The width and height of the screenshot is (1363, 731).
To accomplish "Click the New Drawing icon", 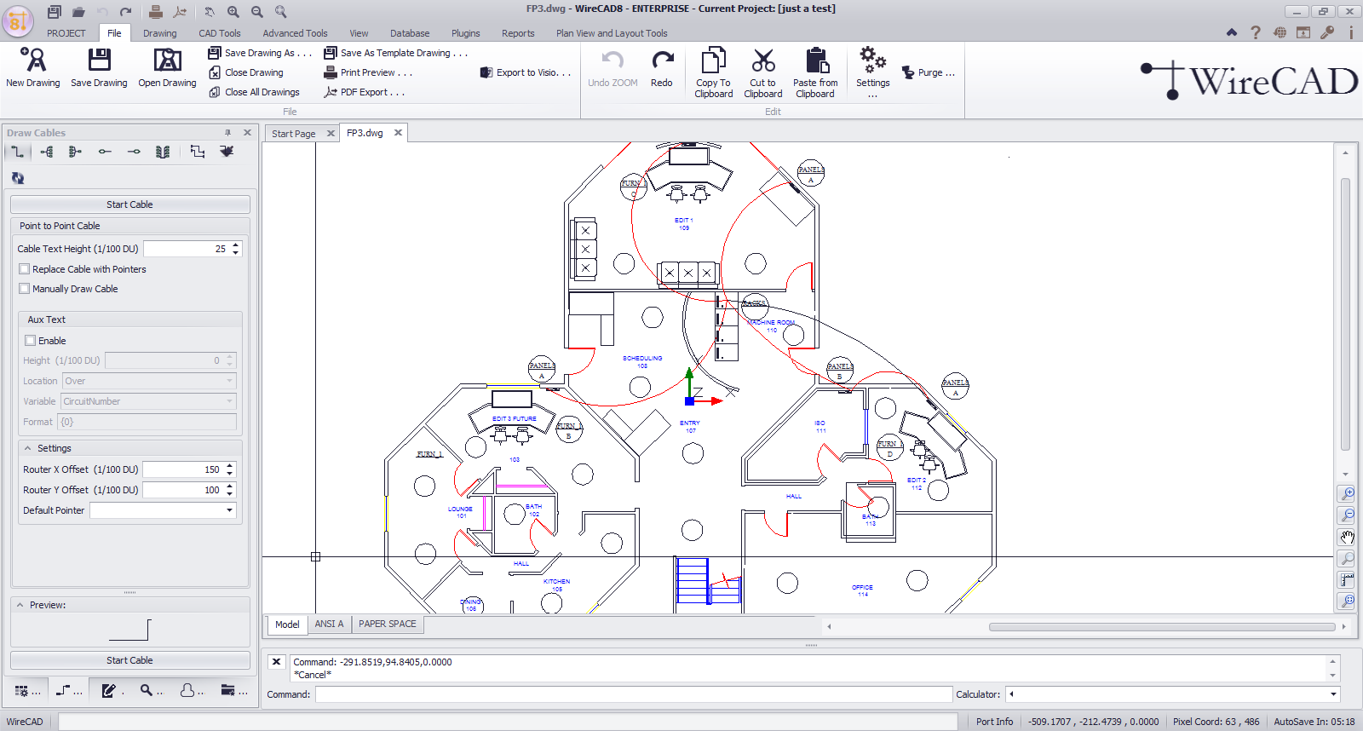I will tap(32, 60).
